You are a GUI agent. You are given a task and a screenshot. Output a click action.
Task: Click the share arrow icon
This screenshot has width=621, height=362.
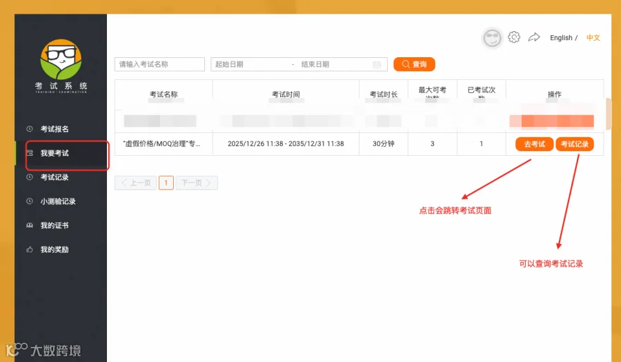(534, 37)
